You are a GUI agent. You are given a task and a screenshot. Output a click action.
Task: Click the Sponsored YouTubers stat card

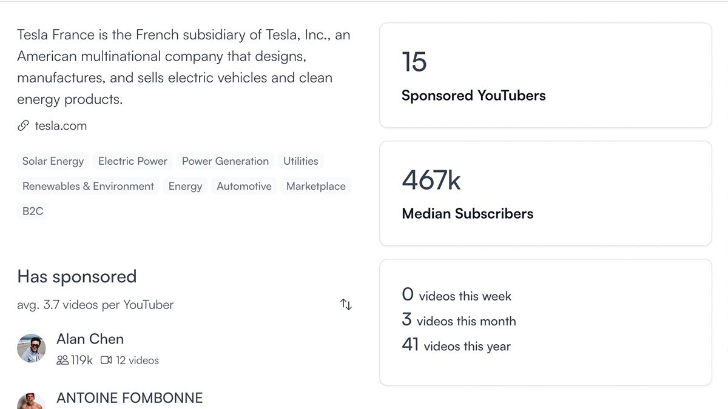[545, 75]
